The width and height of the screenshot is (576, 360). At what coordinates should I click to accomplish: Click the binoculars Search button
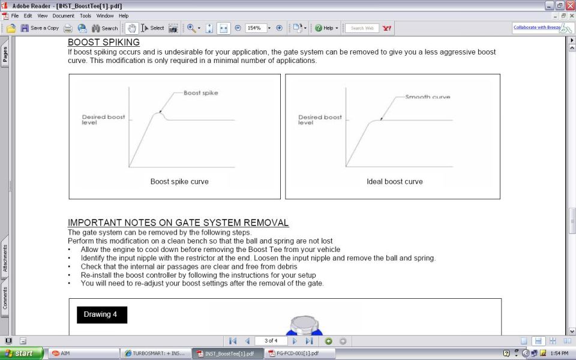tap(104, 28)
